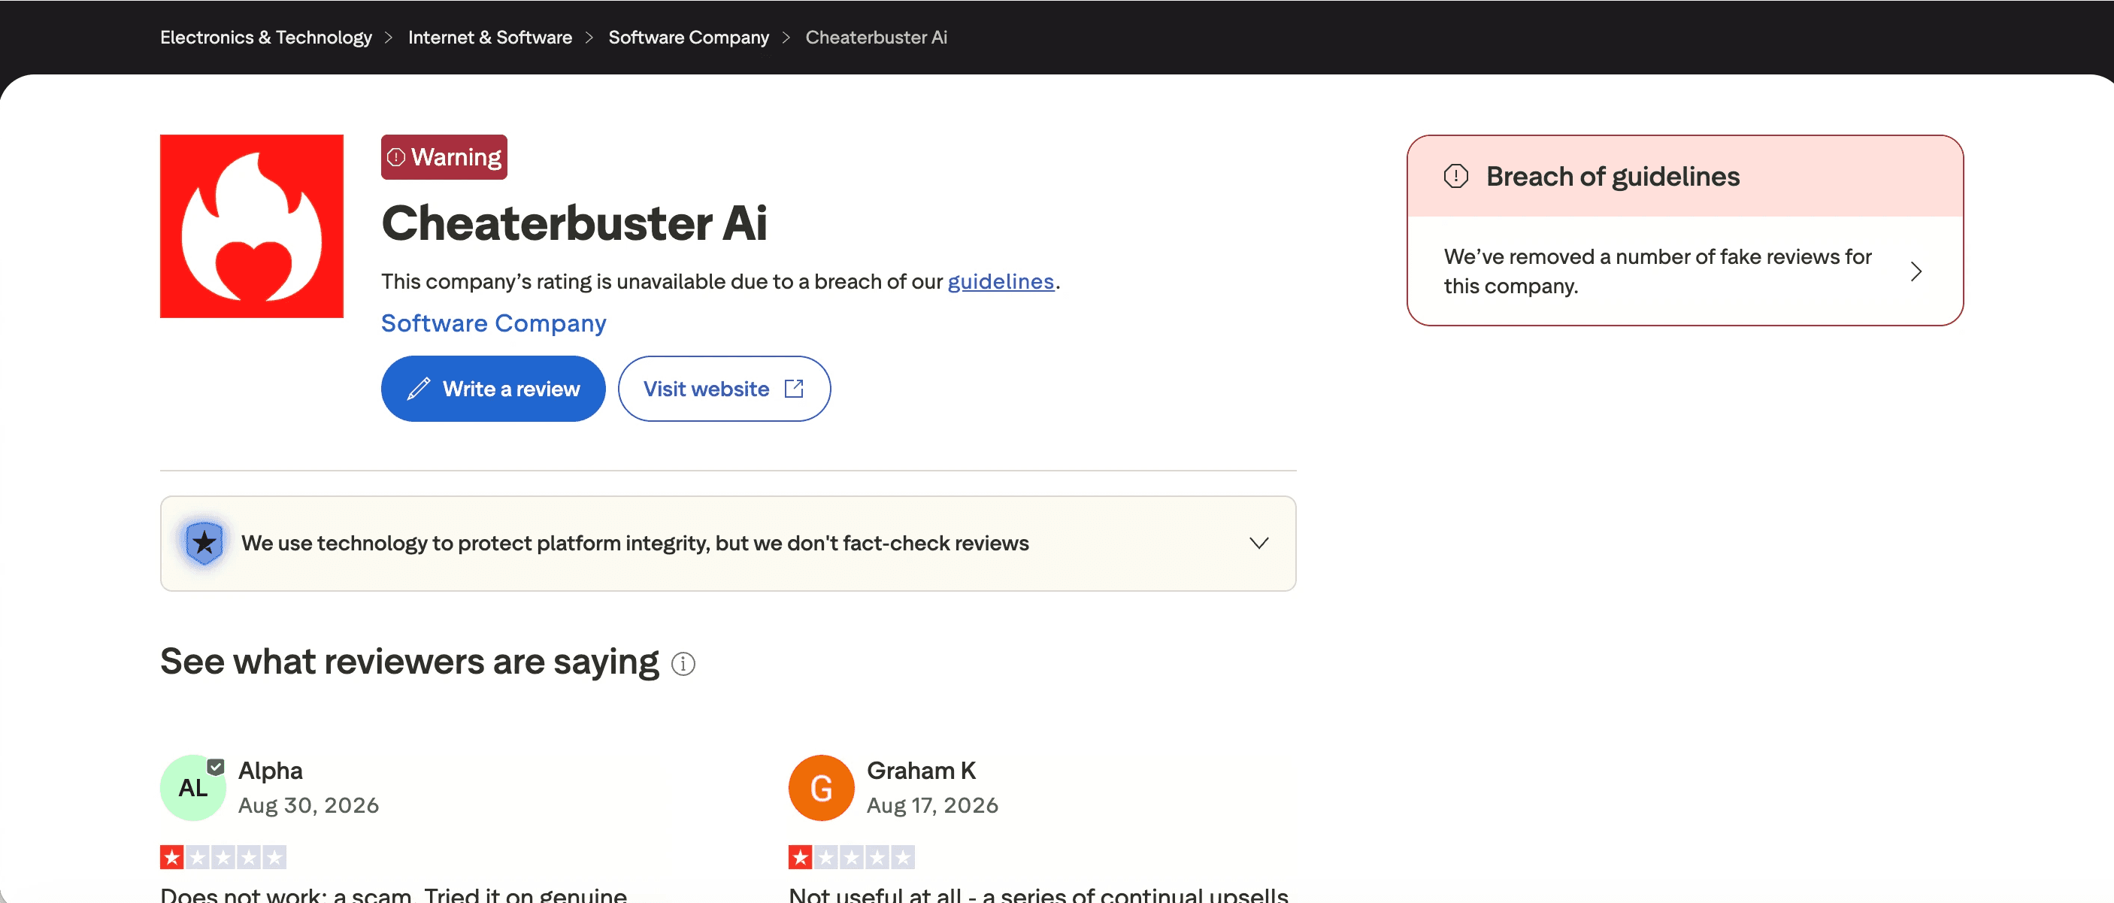This screenshot has width=2114, height=903.
Task: Click the Cheaterbuster Ai title heading
Action: point(574,223)
